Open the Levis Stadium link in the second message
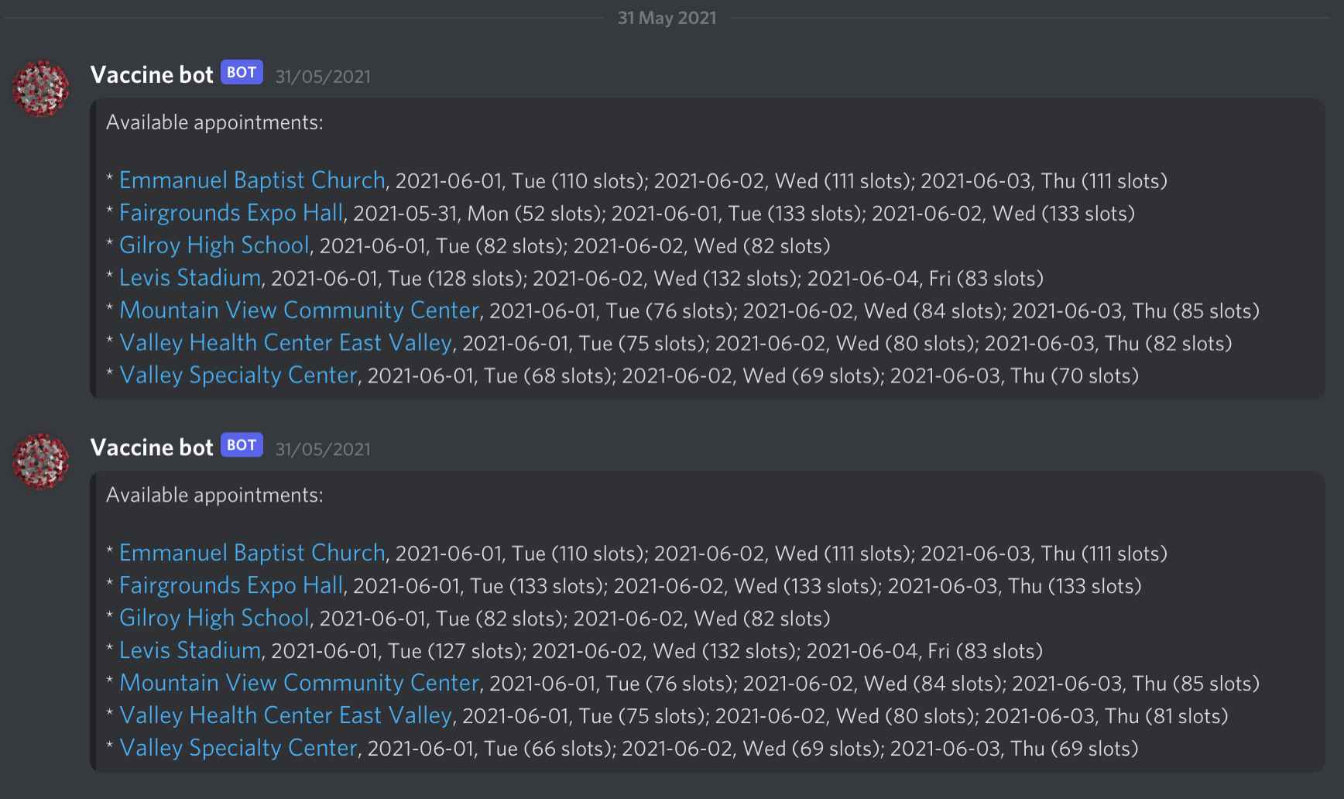 tap(190, 650)
